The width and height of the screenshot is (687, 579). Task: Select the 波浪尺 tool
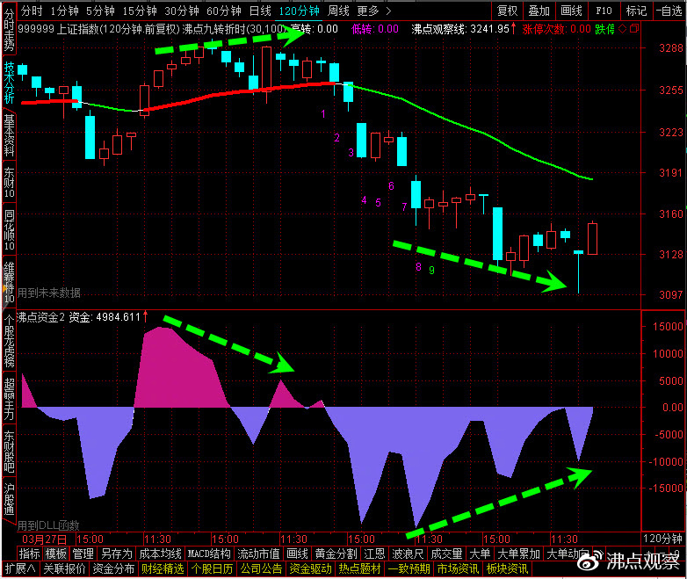coord(408,554)
